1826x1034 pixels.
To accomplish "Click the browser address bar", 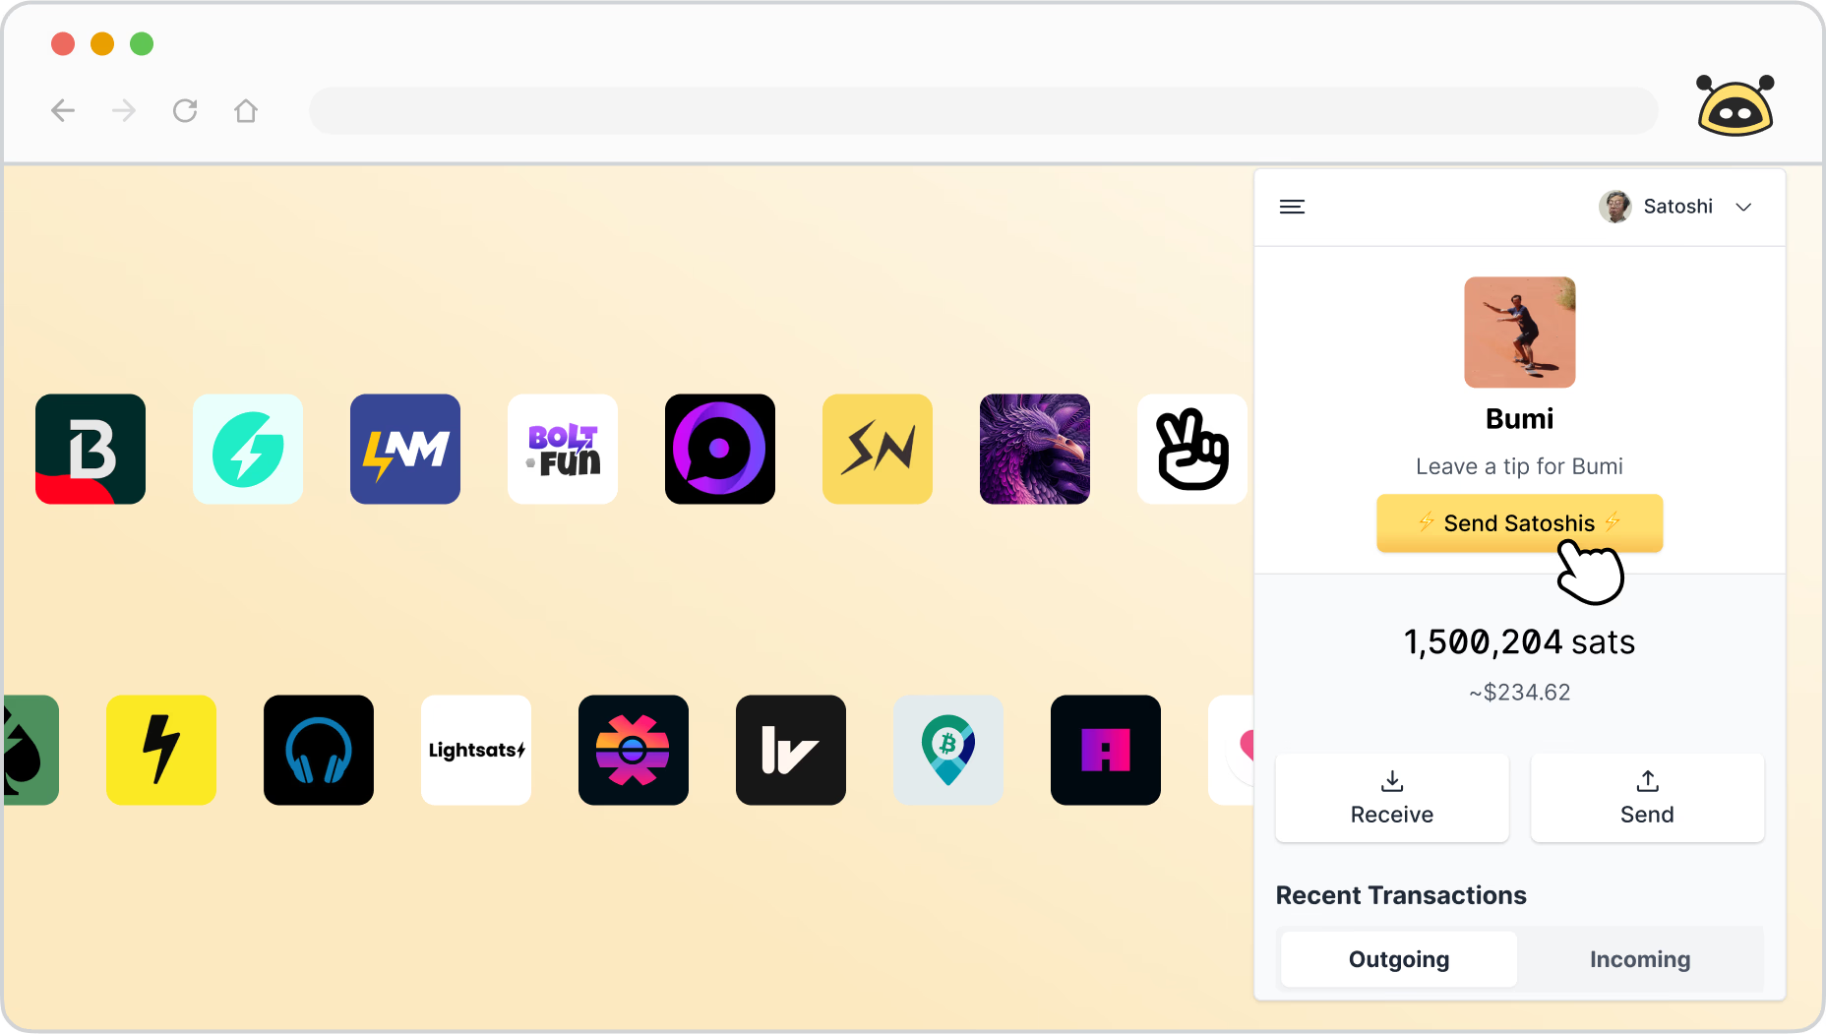I will (x=984, y=110).
